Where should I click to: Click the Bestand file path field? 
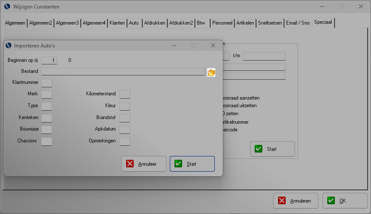[123, 72]
